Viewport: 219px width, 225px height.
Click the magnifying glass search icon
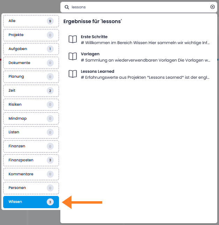67,7
